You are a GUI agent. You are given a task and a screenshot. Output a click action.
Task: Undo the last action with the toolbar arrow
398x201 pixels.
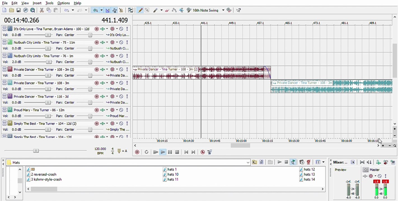click(66, 10)
